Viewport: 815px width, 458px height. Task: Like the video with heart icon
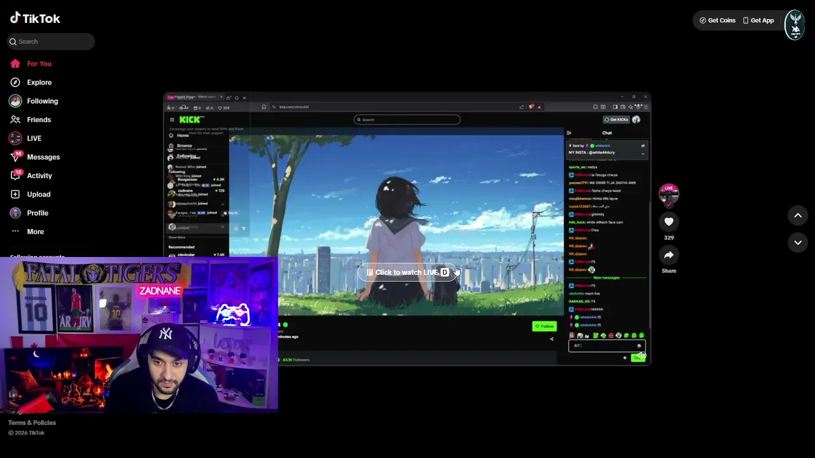tap(669, 221)
